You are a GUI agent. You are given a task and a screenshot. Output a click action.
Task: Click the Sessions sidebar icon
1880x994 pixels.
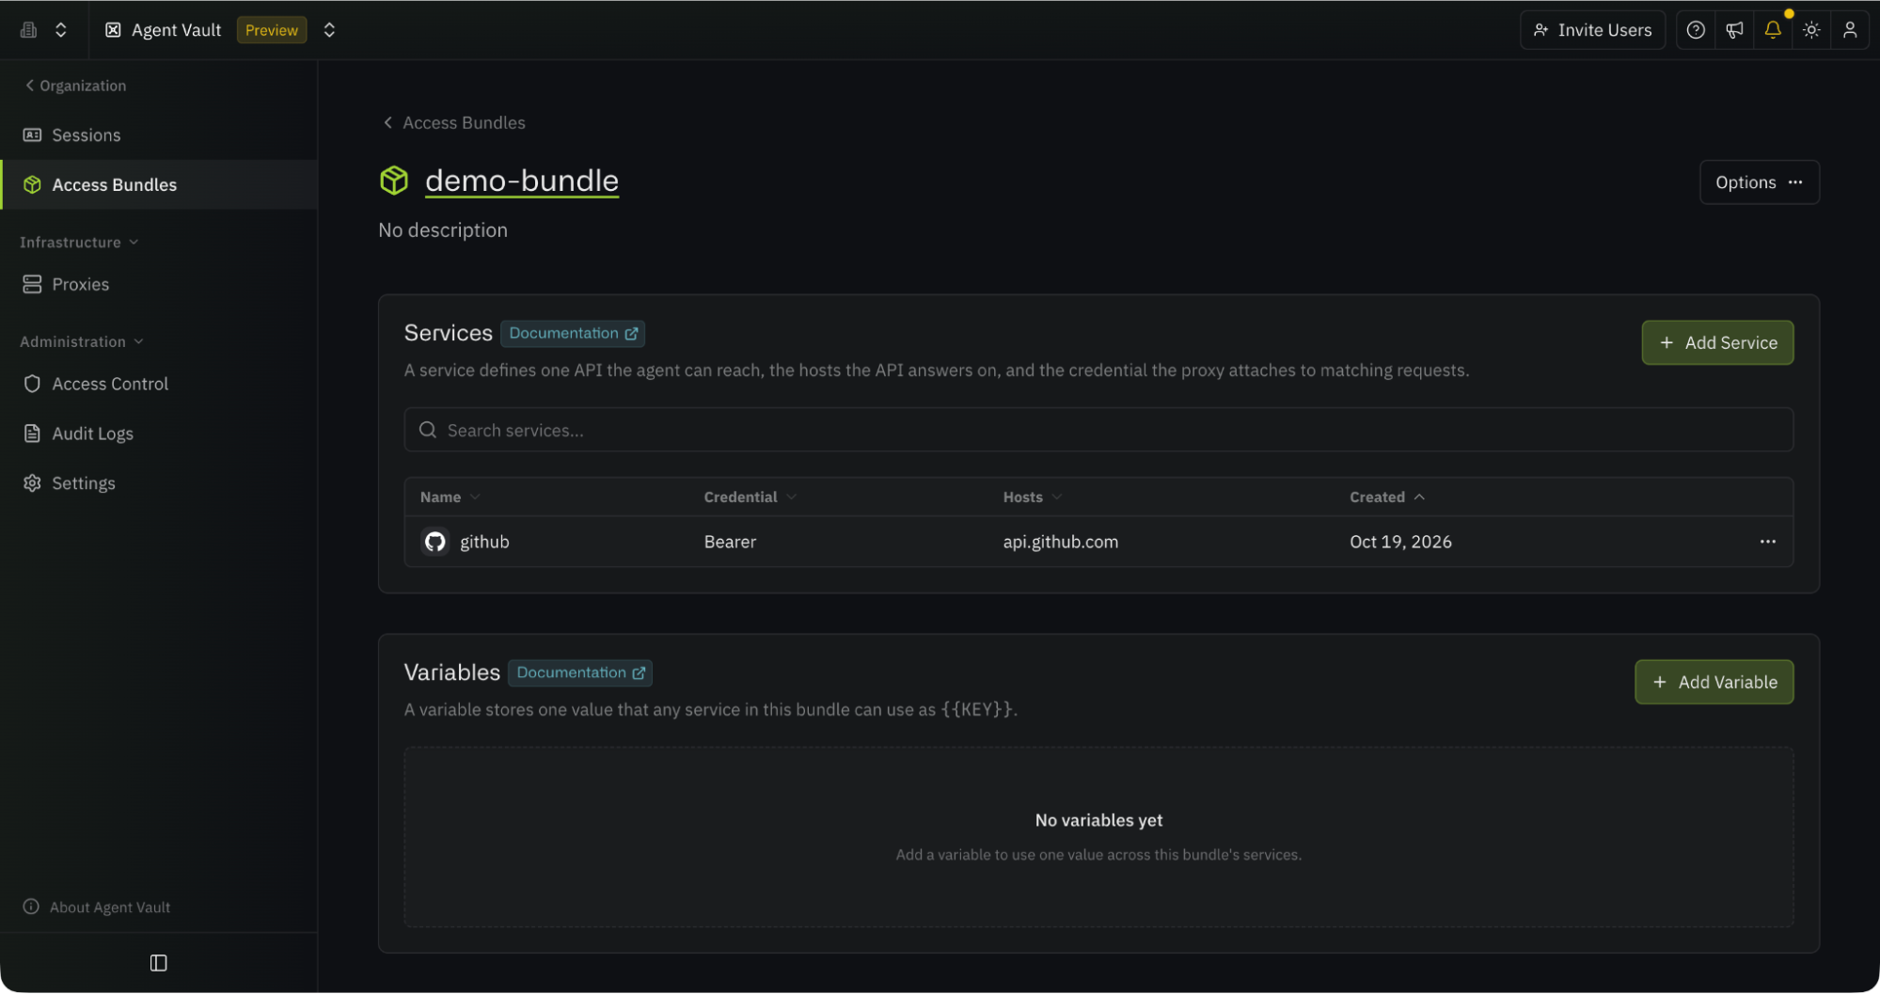tap(32, 135)
